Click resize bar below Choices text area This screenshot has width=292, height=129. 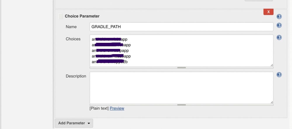(x=181, y=68)
